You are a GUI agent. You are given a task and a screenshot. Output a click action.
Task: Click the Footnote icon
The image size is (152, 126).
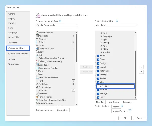(x=37, y=94)
